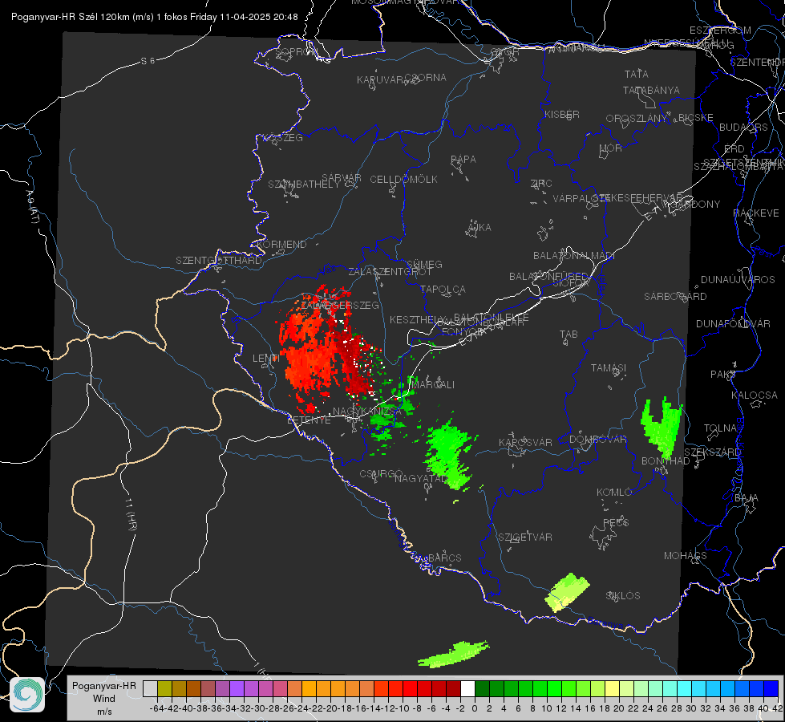785x722 pixels.
Task: Click the SÜMEG city label
Action: coord(424,264)
